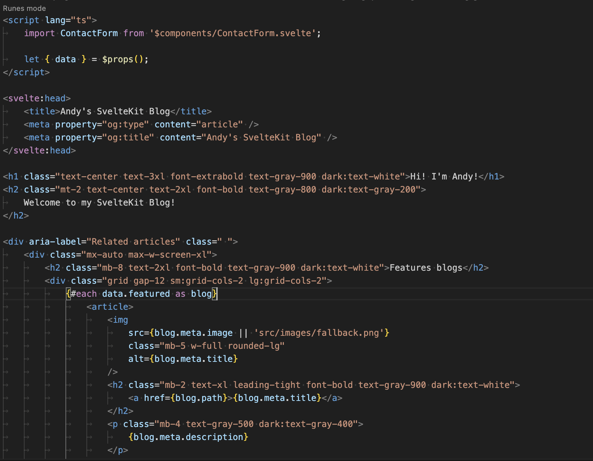The height and width of the screenshot is (461, 593).
Task: Click the 'Features blogs' heading text
Action: pos(426,268)
